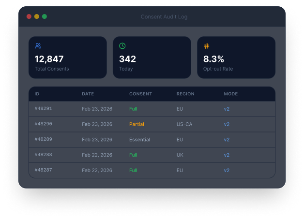Viewport: 304px width, 219px height.
Task: Click the users icon above Total Consents
Action: pos(38,46)
